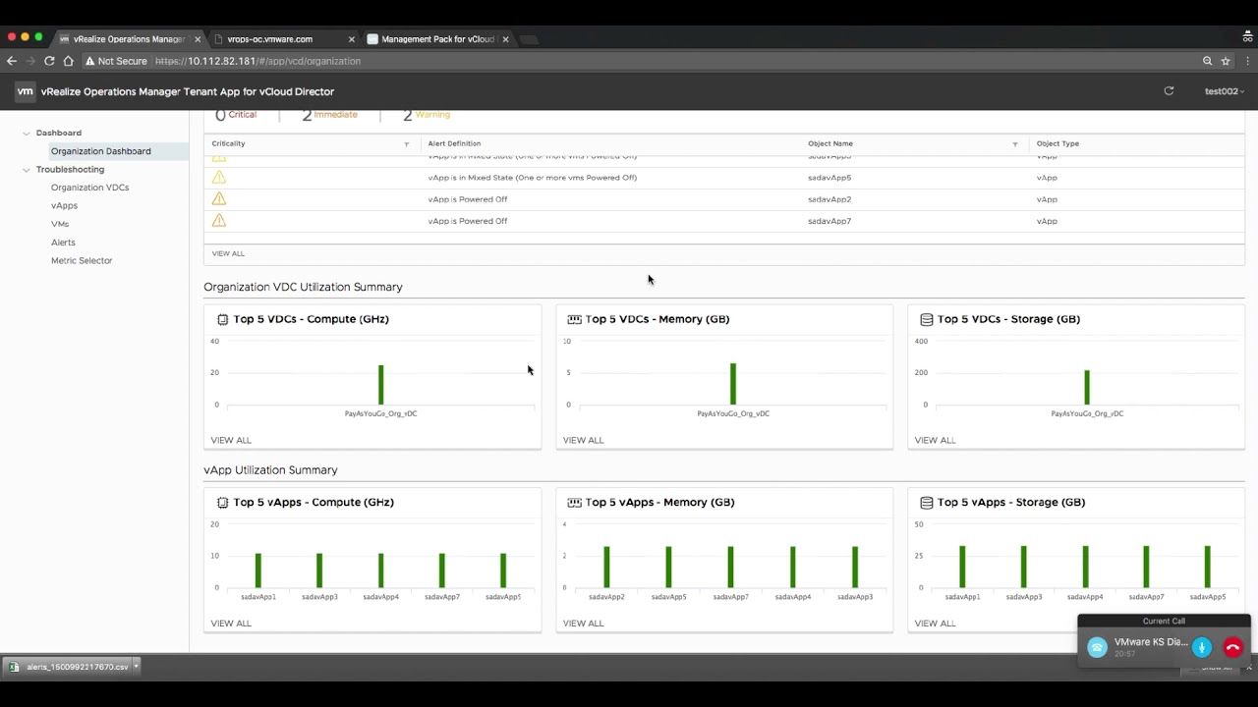Click VIEW ALL in VDCs Compute card

click(231, 440)
